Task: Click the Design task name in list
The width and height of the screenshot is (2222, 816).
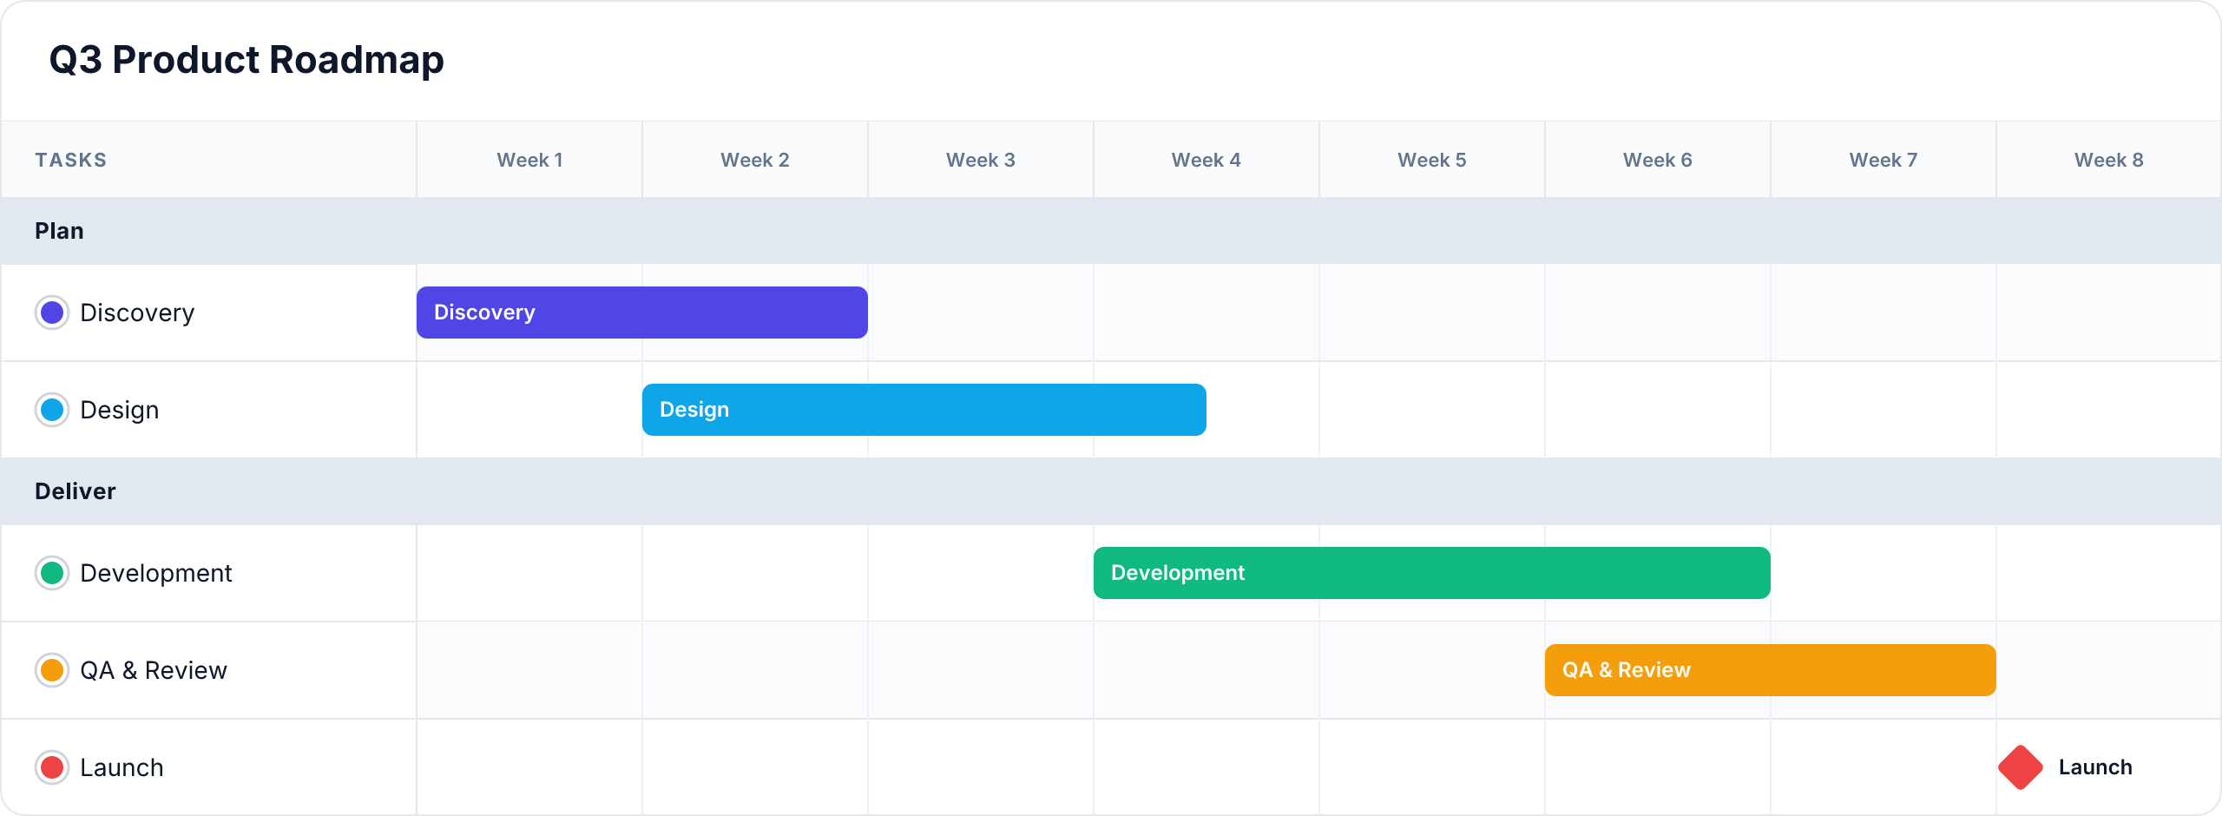Action: coord(120,410)
